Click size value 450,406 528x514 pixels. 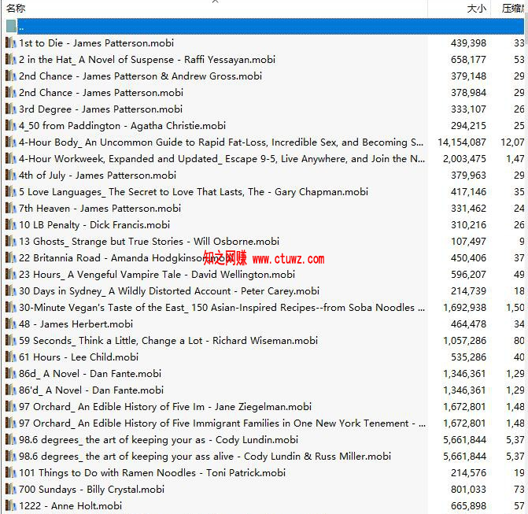(469, 257)
